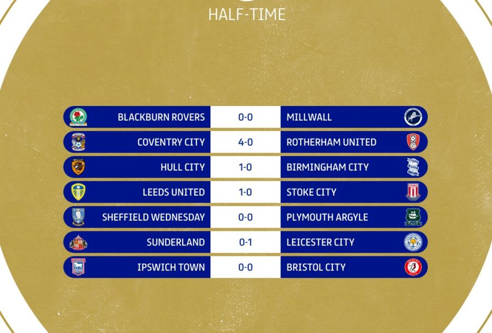Select the Coventry City crest
The width and height of the screenshot is (492, 333).
click(x=78, y=142)
